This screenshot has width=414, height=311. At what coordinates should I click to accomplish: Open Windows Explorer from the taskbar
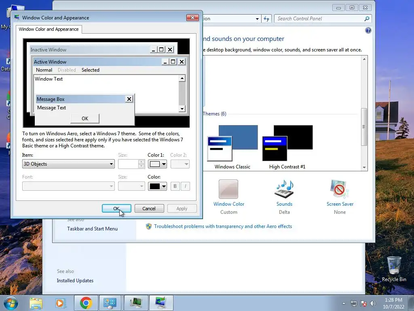click(36, 303)
